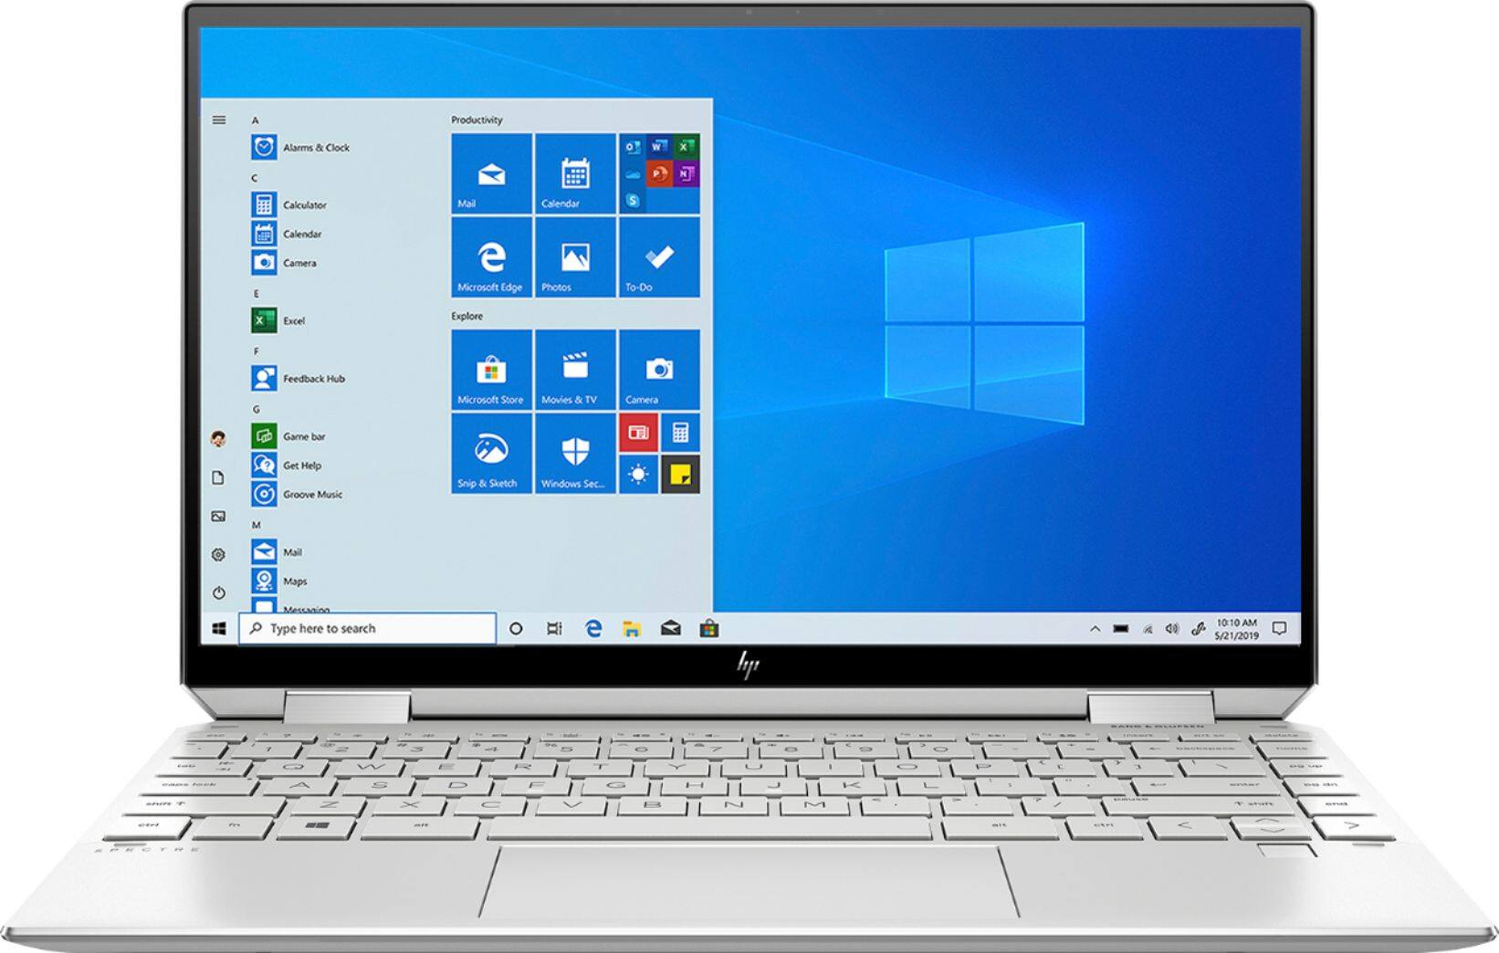Image resolution: width=1499 pixels, height=953 pixels.
Task: Open the Movies & TV tile
Action: tap(575, 370)
